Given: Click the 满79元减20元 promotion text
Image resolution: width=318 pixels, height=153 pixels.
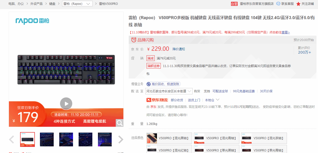Looking at the screenshot, I should 166,58.
